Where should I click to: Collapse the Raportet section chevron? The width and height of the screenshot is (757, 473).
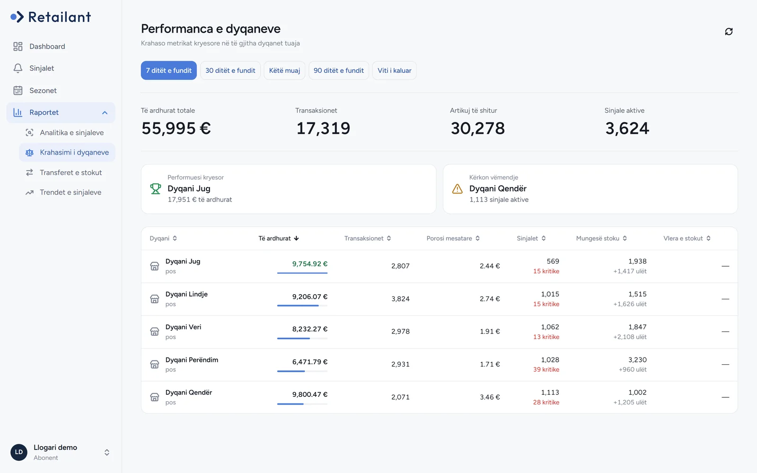105,113
